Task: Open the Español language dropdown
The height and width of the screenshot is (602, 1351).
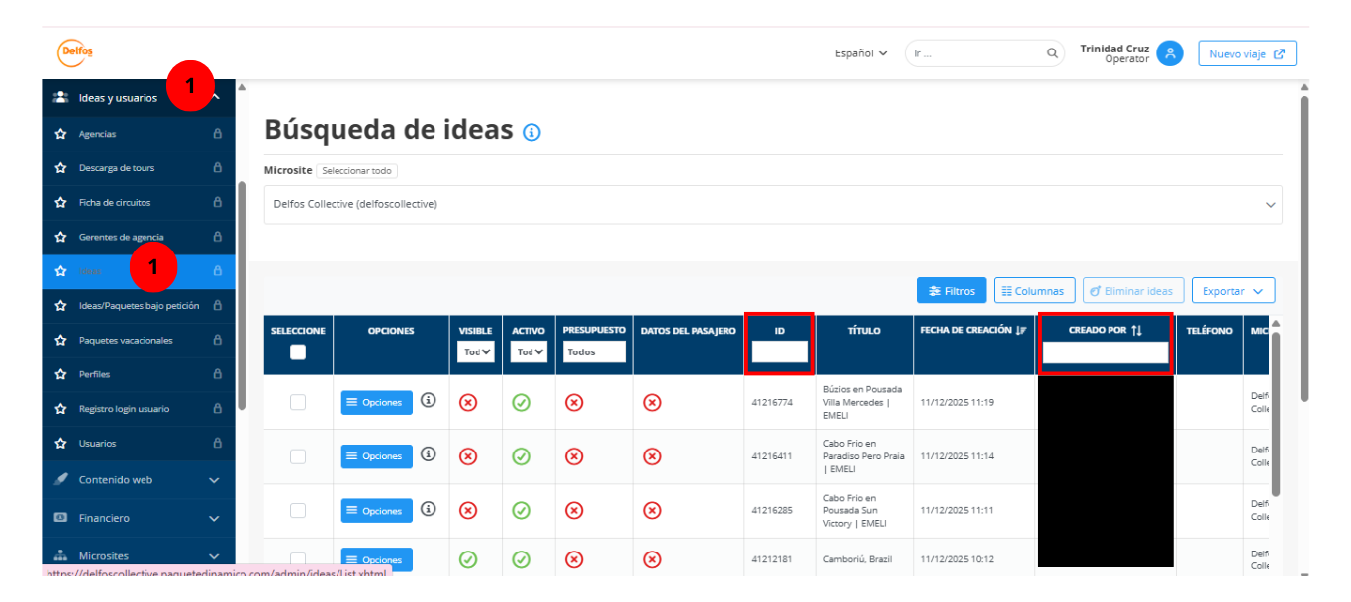Action: tap(860, 53)
